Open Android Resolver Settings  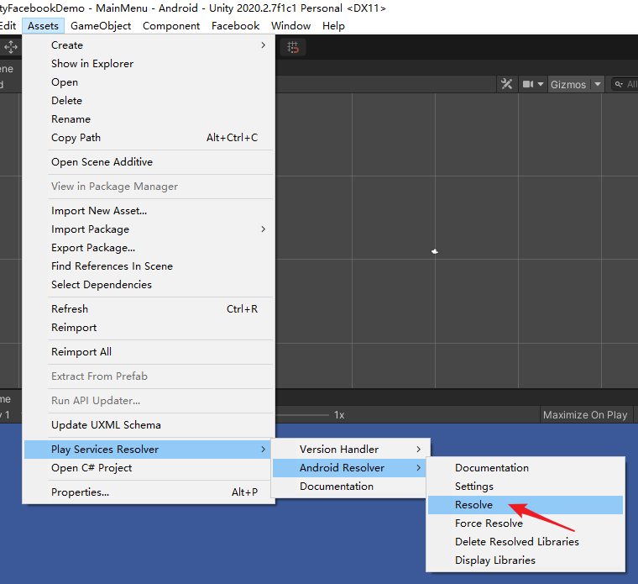click(x=526, y=487)
